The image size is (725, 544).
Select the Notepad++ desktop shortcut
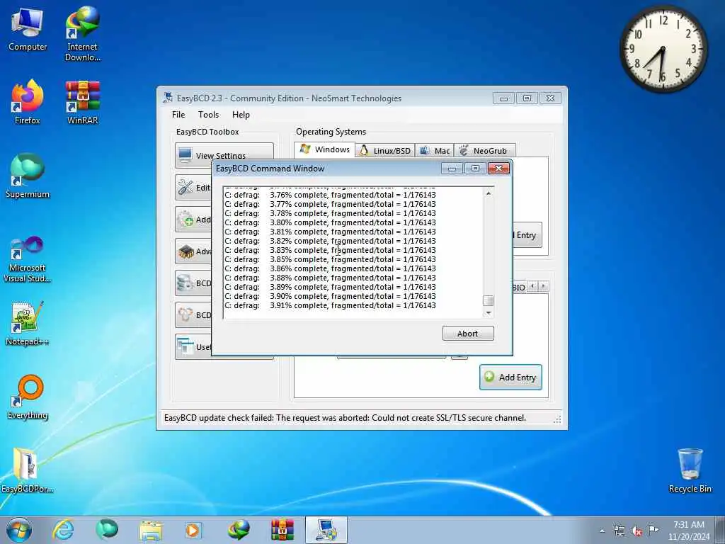(x=28, y=324)
